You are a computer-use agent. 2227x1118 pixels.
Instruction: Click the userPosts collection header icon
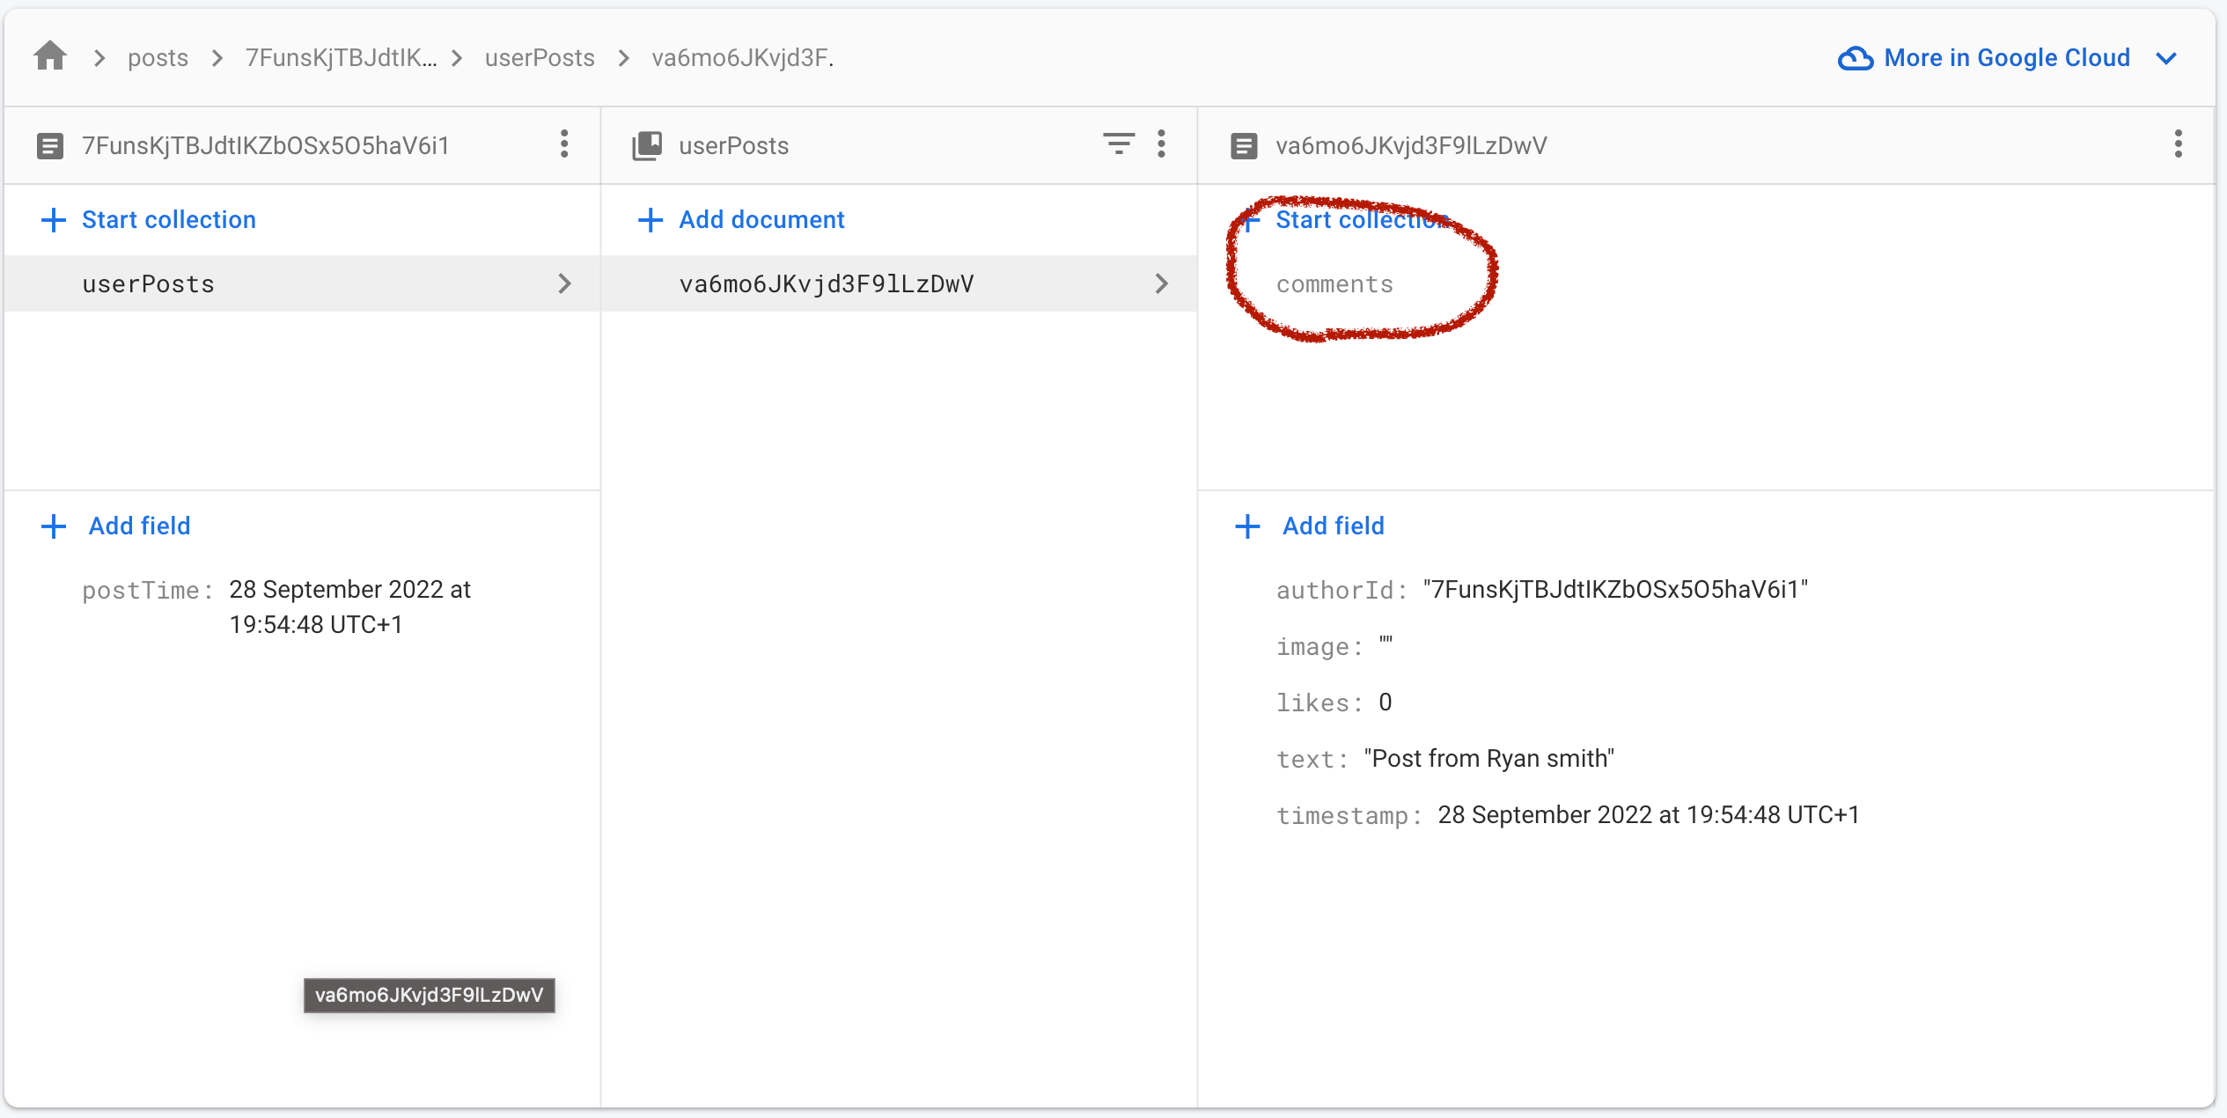[647, 145]
